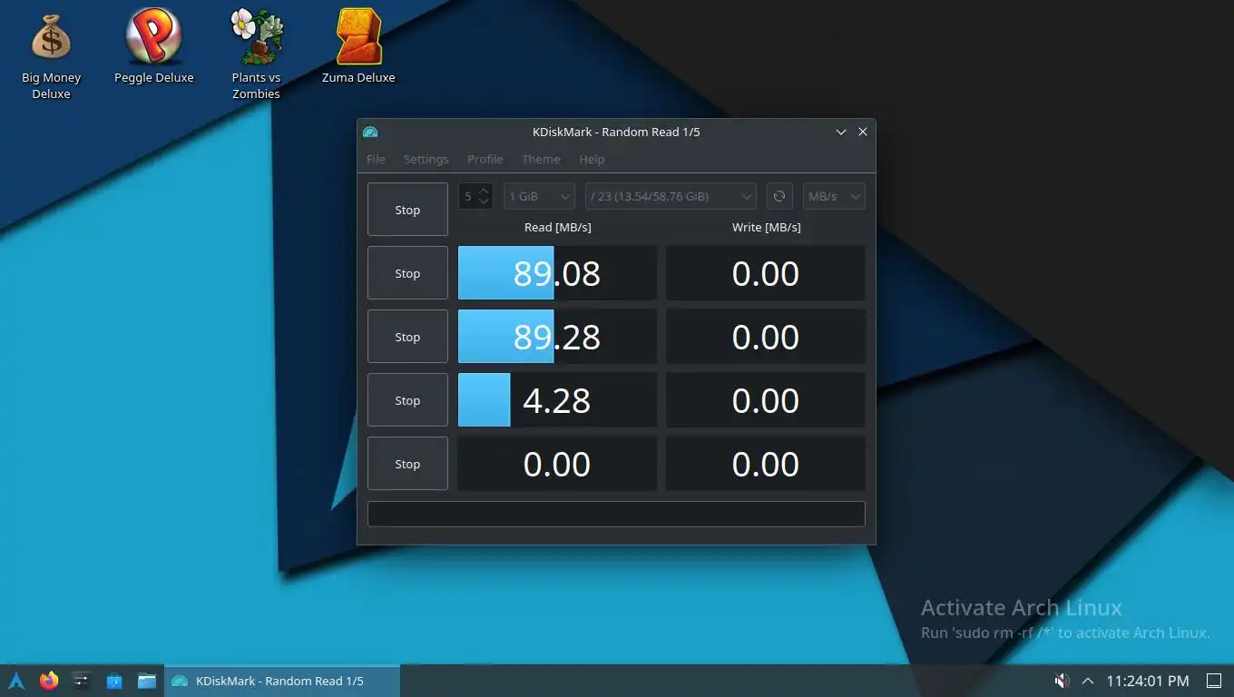Open the 1 GiB test size dropdown
The width and height of the screenshot is (1234, 697).
539,196
